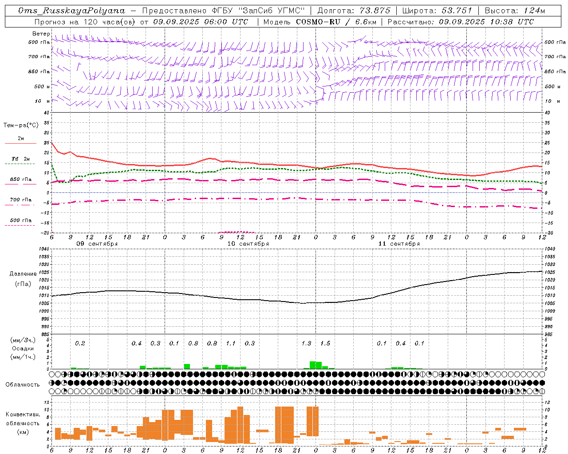Click the 2м temperature legend entry
The height and width of the screenshot is (454, 568).
click(x=21, y=138)
